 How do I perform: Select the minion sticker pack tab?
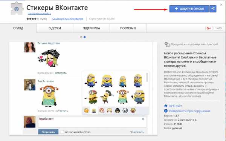94,111
